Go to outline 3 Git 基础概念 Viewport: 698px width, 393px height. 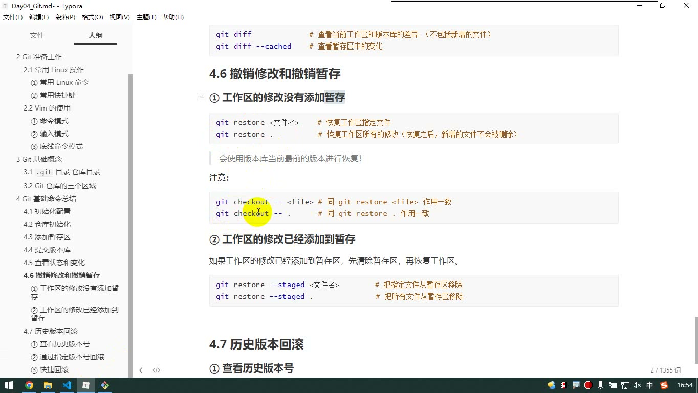(39, 159)
